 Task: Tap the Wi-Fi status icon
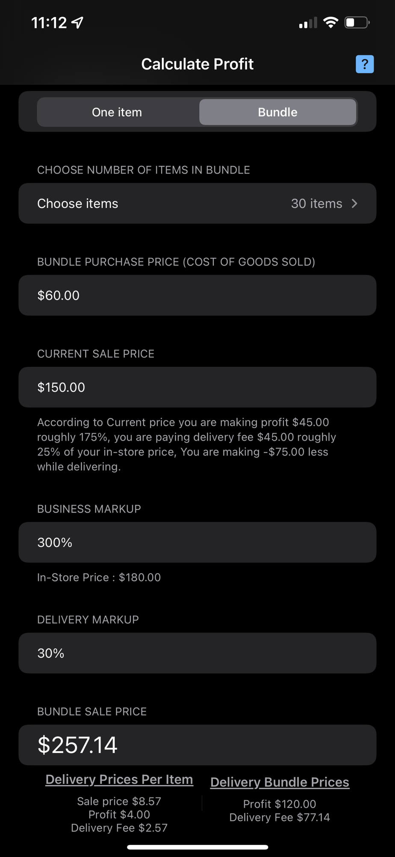pos(330,22)
